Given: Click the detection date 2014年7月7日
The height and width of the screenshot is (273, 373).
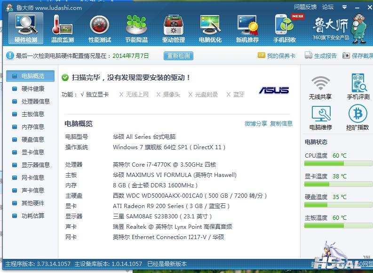Looking at the screenshot, I should [131, 56].
